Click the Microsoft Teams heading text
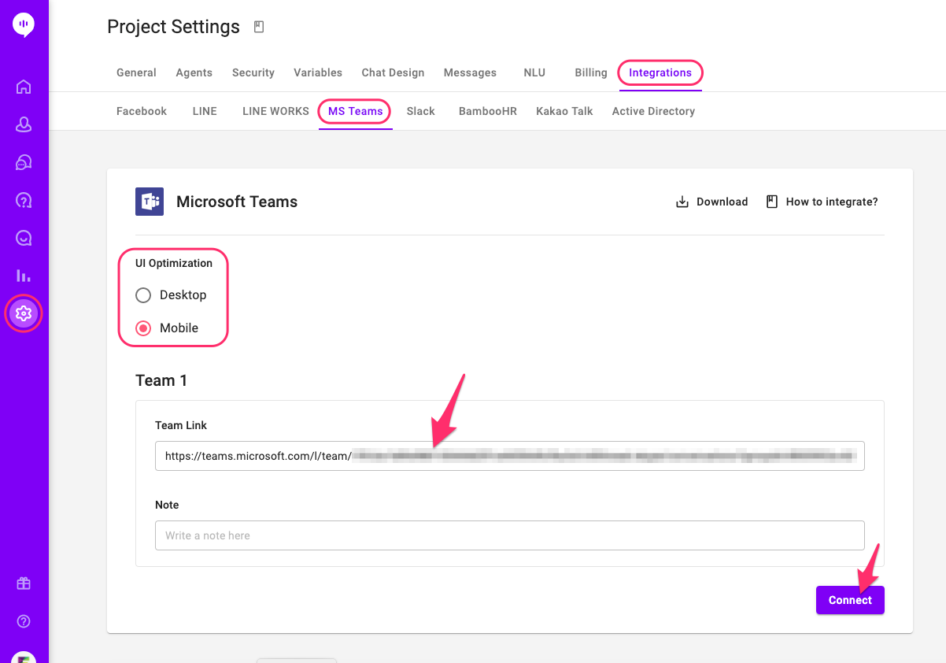Viewport: 946px width, 663px height. (x=237, y=202)
